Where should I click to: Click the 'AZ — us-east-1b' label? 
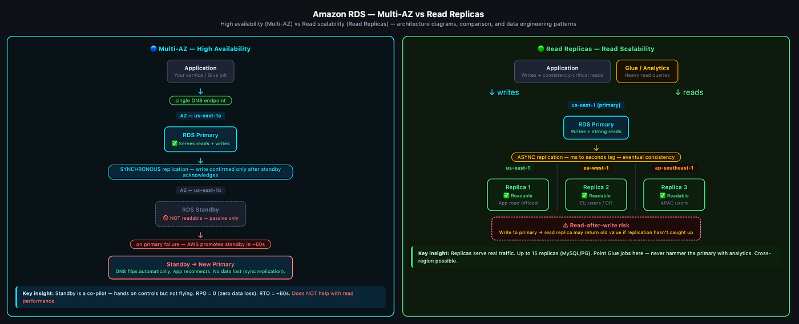(200, 190)
